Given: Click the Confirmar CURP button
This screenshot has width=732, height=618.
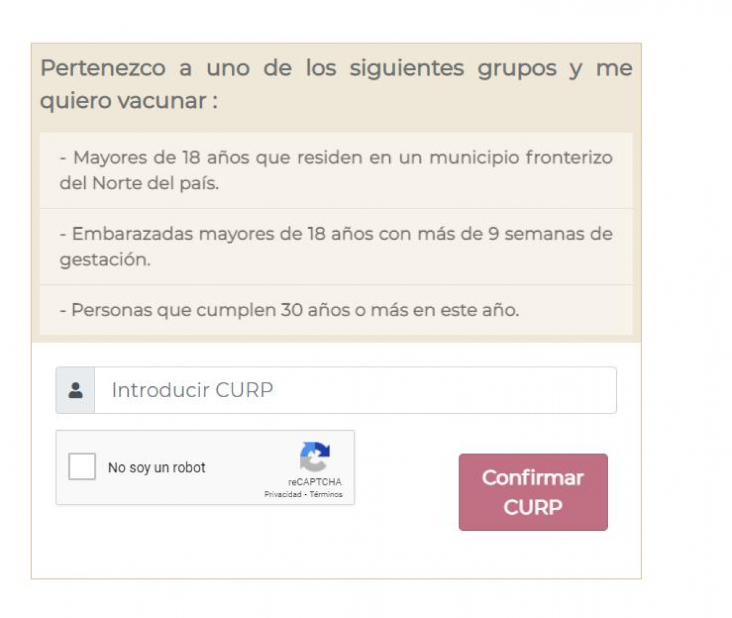Looking at the screenshot, I should [533, 492].
